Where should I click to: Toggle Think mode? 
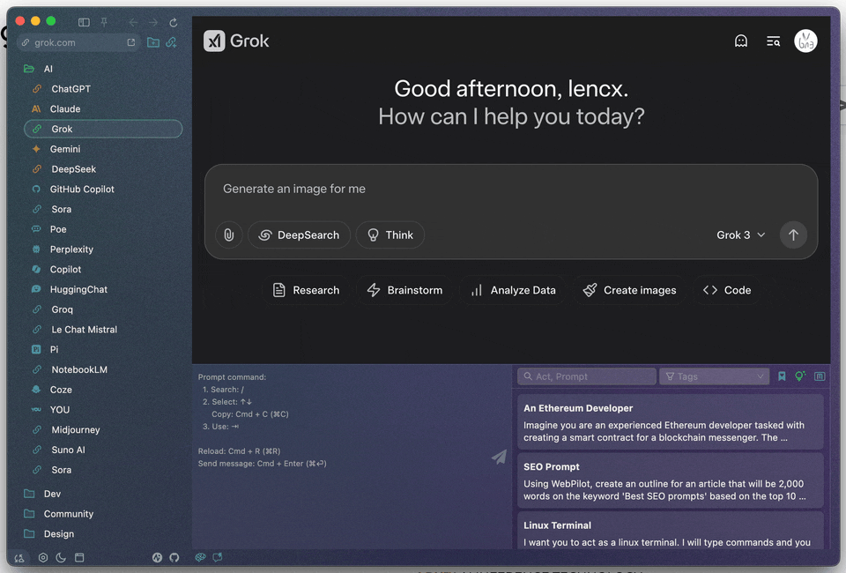click(390, 234)
